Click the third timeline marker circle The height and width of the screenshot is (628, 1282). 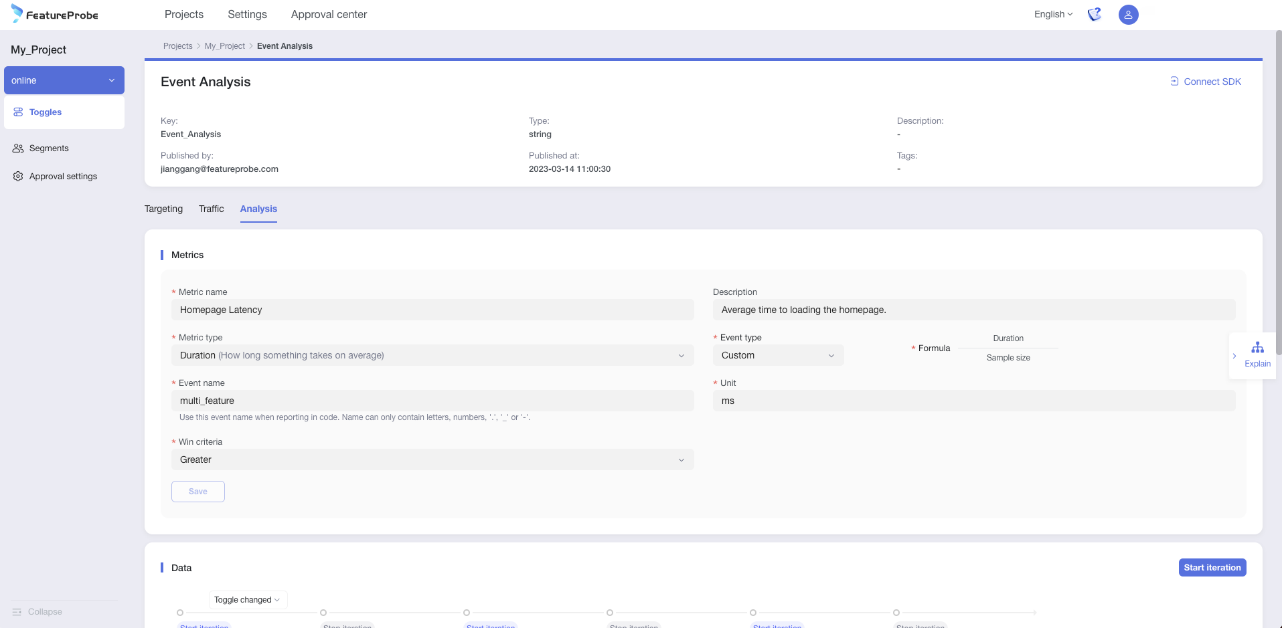pos(467,613)
